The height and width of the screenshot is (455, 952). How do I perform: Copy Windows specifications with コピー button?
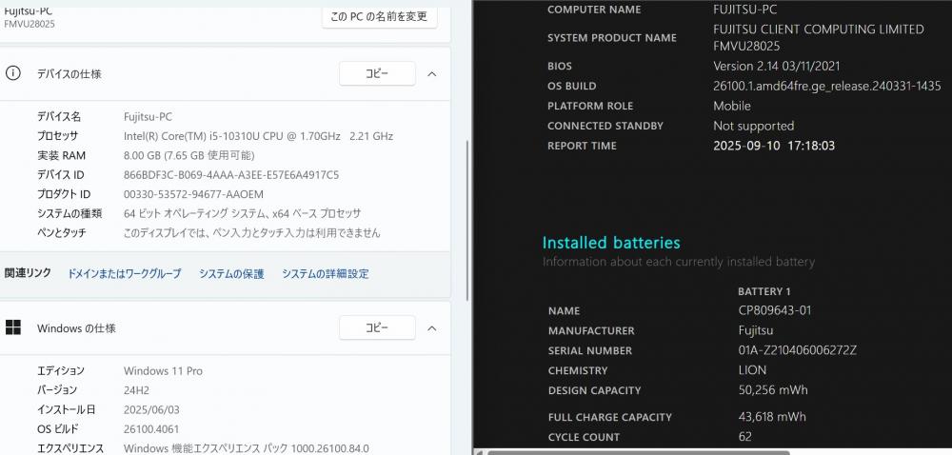coord(377,327)
